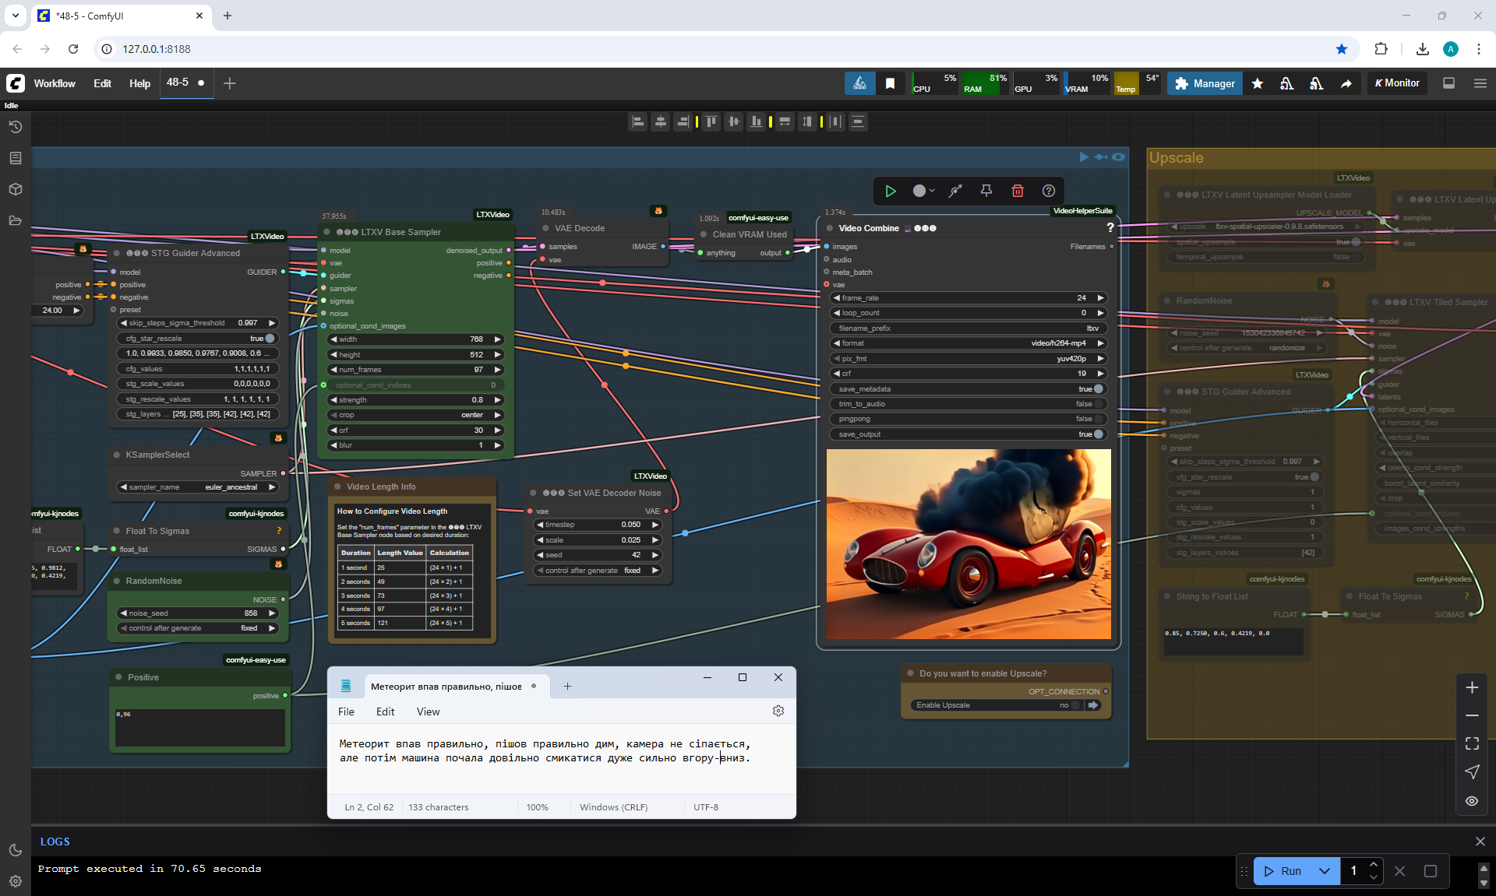Toggle cfg_star_rescale in STG Guider Advanced
The image size is (1496, 896).
coord(270,339)
